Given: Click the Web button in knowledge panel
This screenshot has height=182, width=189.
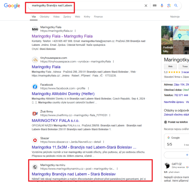Looking at the screenshot, I should coord(170,66).
